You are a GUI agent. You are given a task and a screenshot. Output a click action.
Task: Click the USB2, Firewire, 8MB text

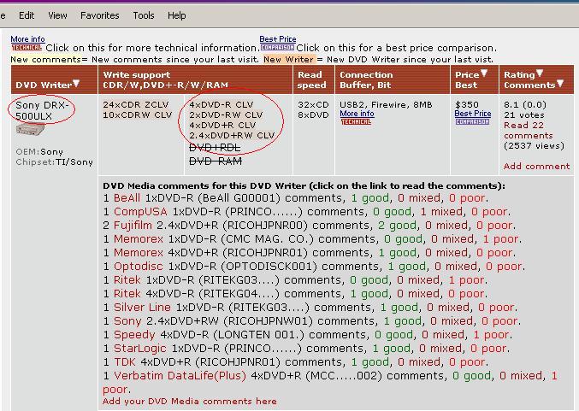tap(386, 105)
